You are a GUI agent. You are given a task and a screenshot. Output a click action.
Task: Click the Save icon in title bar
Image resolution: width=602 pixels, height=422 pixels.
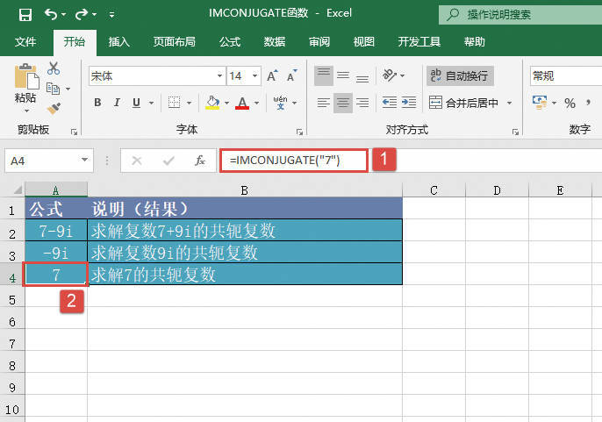click(x=25, y=14)
